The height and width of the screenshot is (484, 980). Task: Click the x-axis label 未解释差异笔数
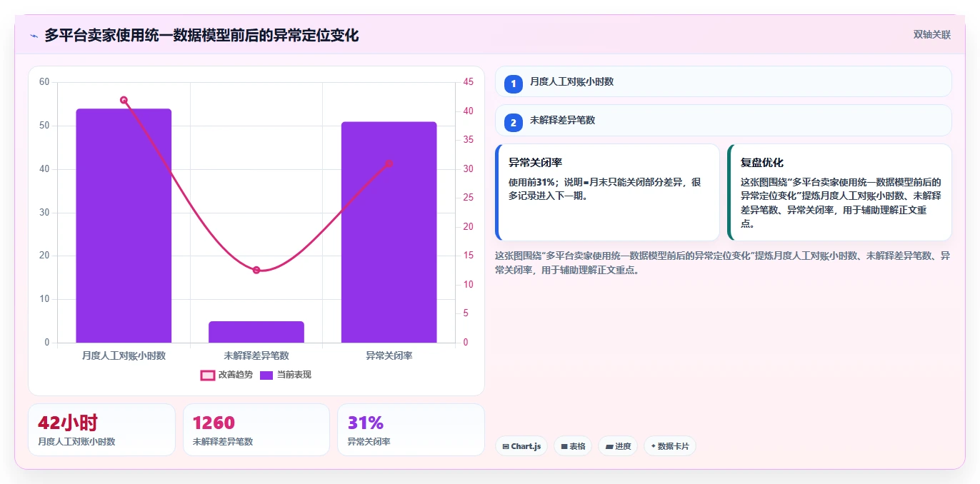click(256, 356)
